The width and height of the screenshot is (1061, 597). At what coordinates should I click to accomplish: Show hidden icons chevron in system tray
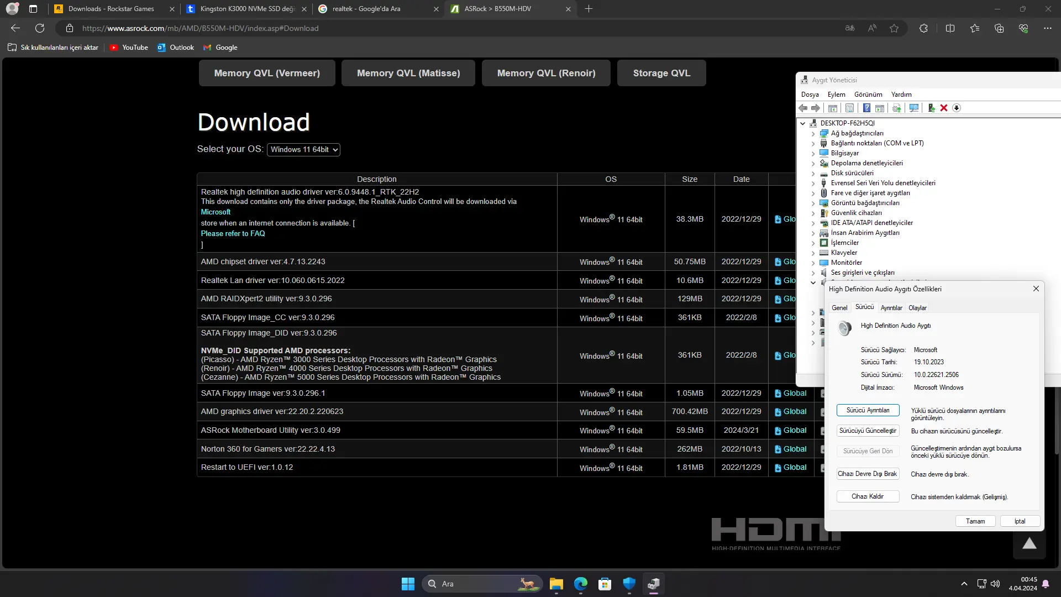964,584
